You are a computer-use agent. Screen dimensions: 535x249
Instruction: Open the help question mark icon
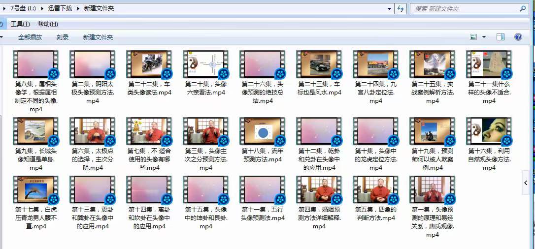(518, 37)
